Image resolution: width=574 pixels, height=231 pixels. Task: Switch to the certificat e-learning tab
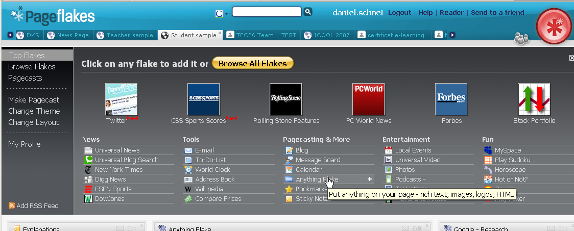(392, 35)
